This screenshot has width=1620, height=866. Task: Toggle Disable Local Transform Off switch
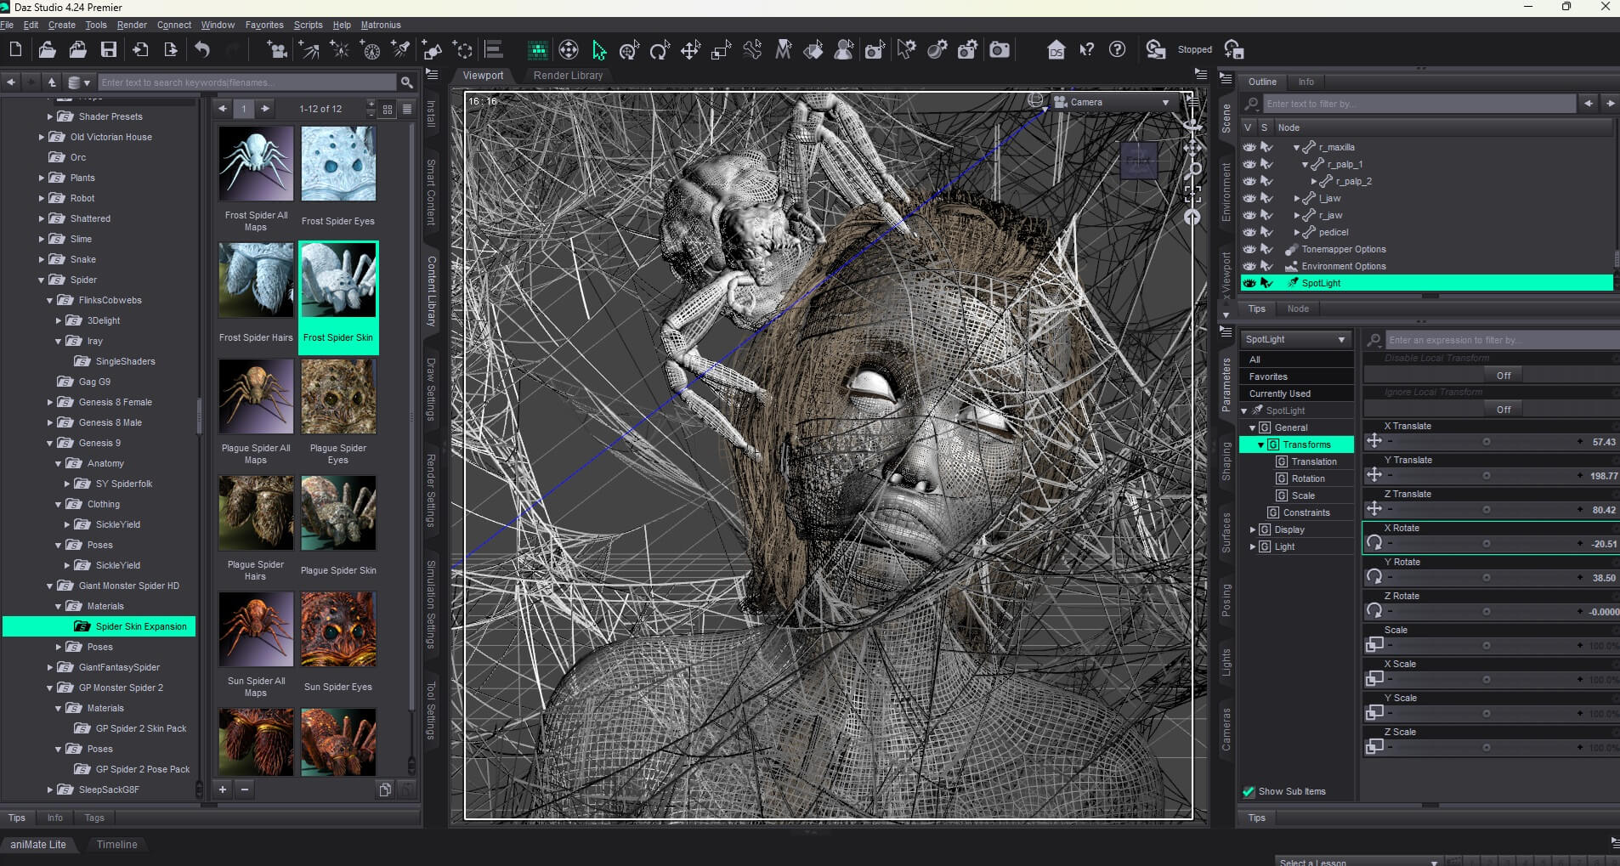click(x=1504, y=376)
